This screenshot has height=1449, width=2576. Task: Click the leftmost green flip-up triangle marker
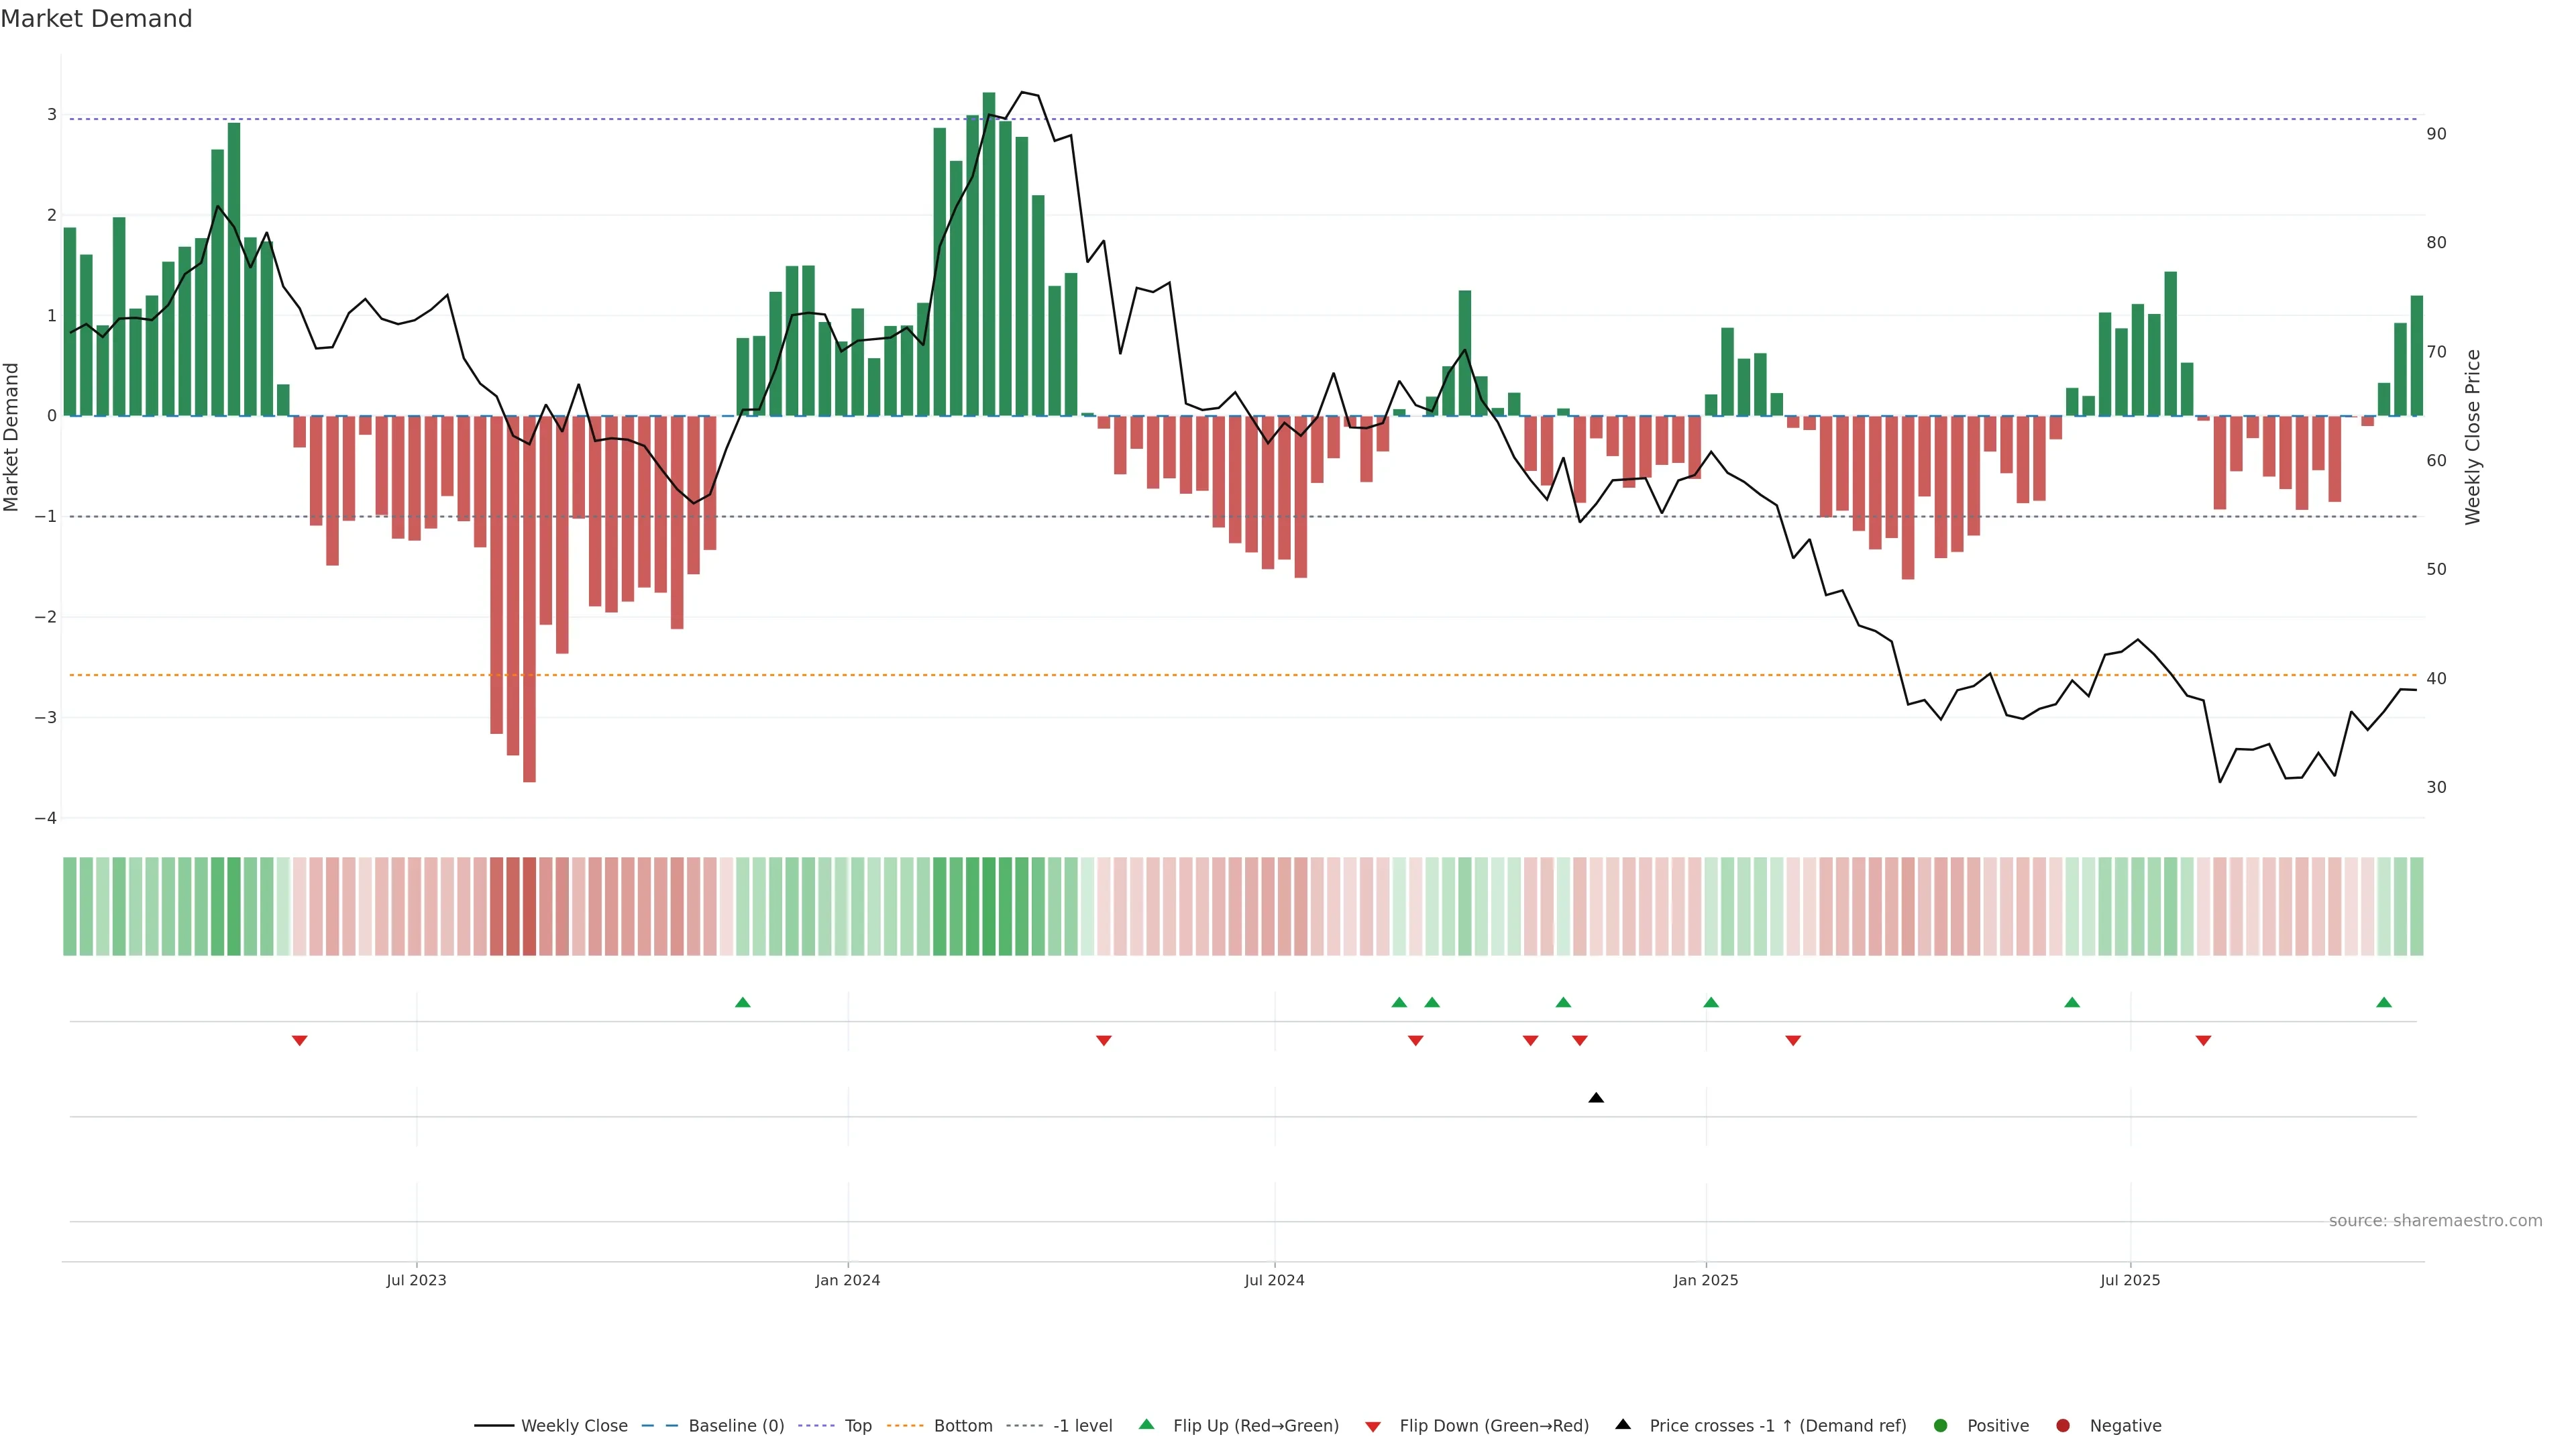pyautogui.click(x=742, y=1003)
